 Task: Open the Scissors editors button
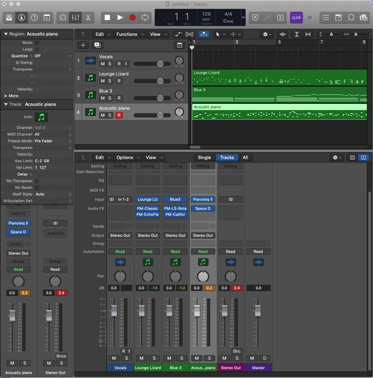tap(88, 18)
